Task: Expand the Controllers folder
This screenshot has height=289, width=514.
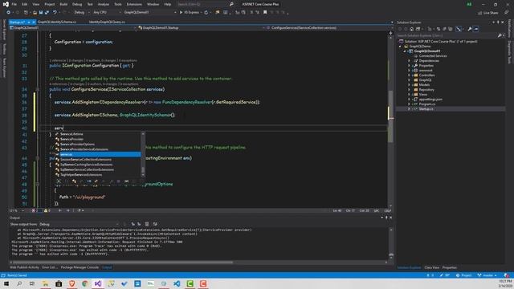Action: tap(409, 75)
